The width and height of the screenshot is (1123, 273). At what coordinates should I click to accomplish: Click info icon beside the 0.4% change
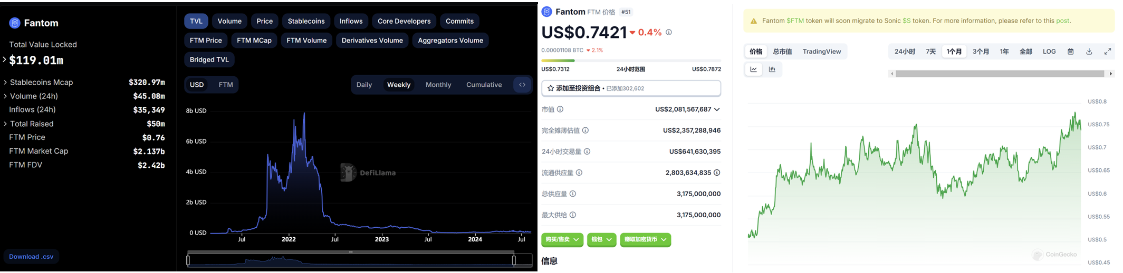[x=669, y=33]
